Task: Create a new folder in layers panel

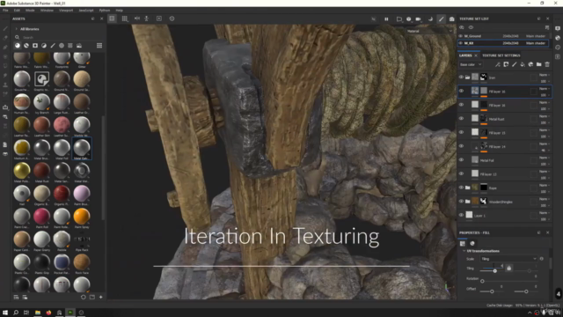Action: (x=539, y=64)
